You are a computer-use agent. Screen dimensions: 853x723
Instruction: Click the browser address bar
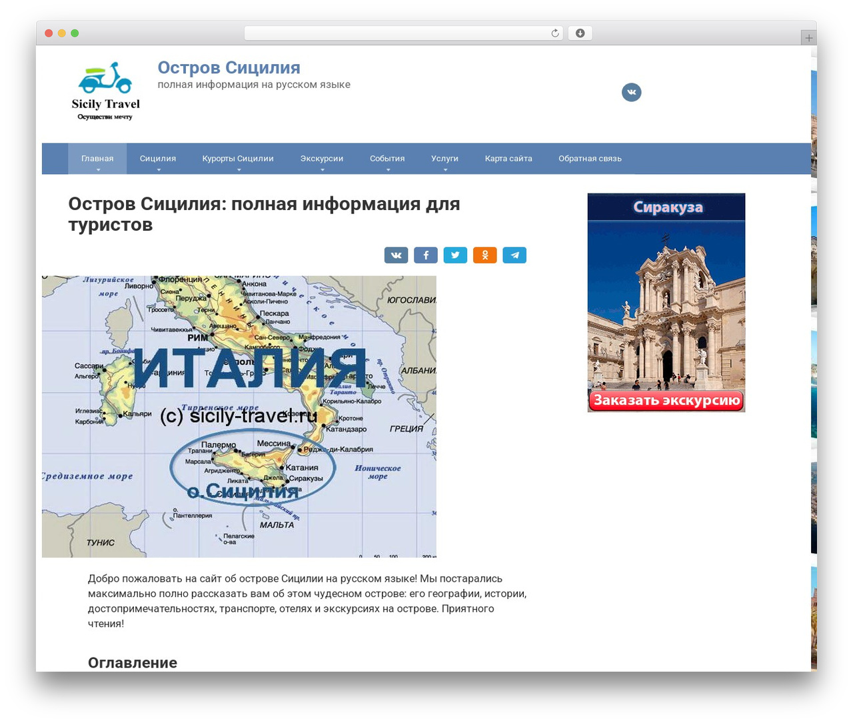403,33
